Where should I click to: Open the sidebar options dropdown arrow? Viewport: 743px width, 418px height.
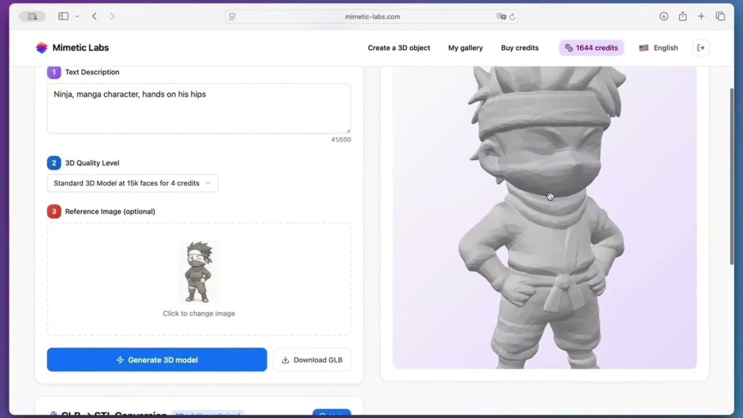point(77,16)
